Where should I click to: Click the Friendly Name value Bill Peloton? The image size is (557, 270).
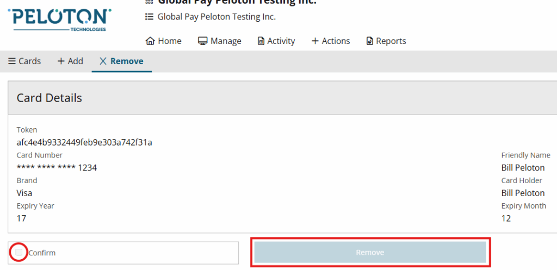click(x=523, y=168)
